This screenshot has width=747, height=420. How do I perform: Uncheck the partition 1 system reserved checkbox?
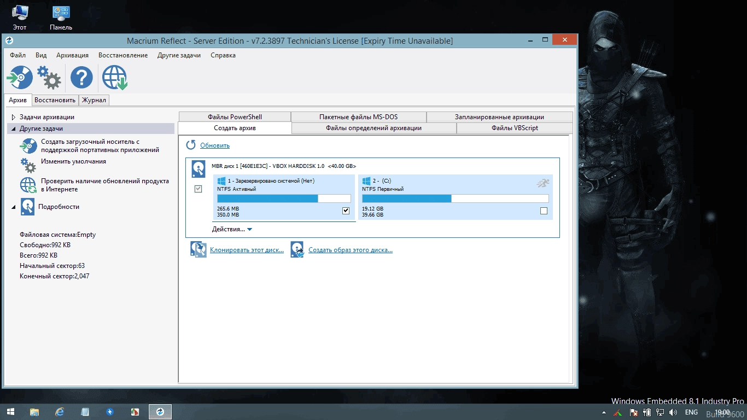tap(346, 211)
